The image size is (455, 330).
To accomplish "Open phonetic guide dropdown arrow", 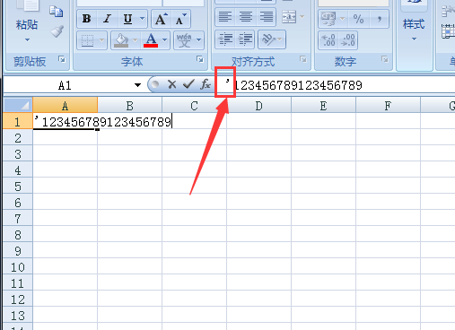I will (199, 40).
